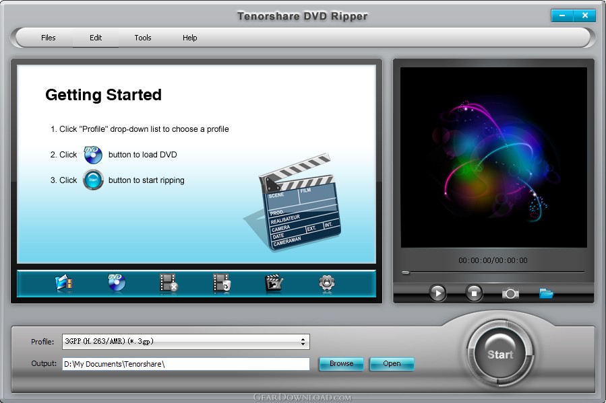Stop the preview playback
Viewport: 606px width, 403px height.
point(474,293)
